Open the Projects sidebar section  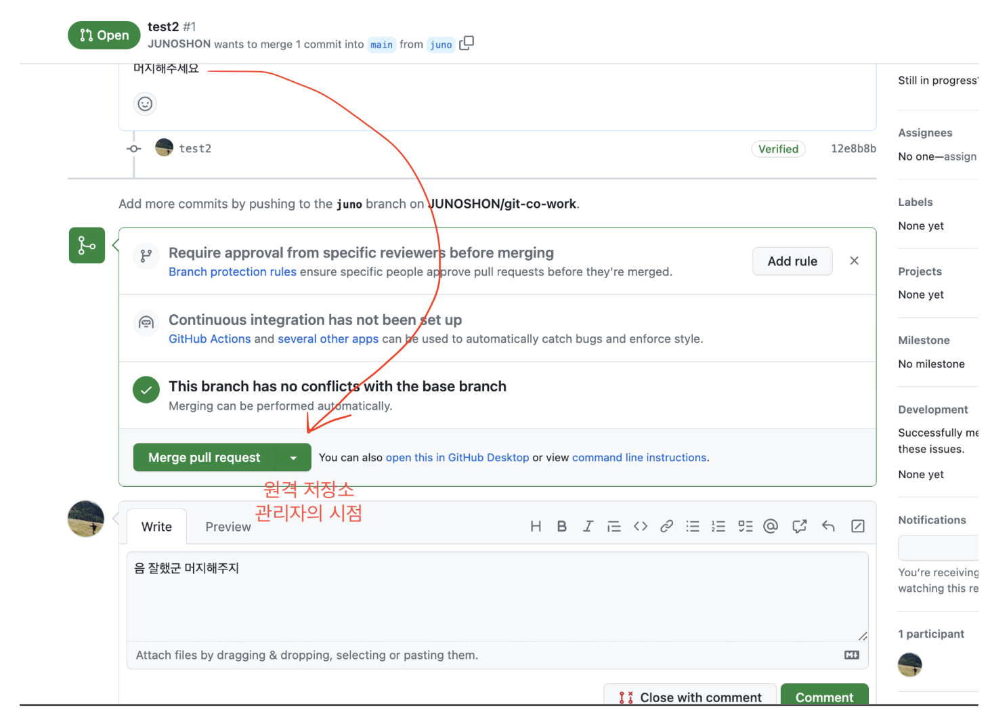920,271
